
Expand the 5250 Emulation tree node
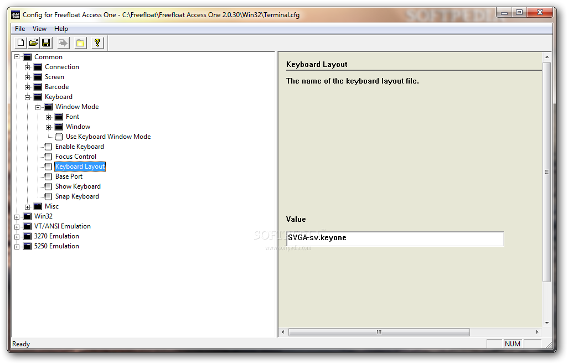(x=17, y=246)
